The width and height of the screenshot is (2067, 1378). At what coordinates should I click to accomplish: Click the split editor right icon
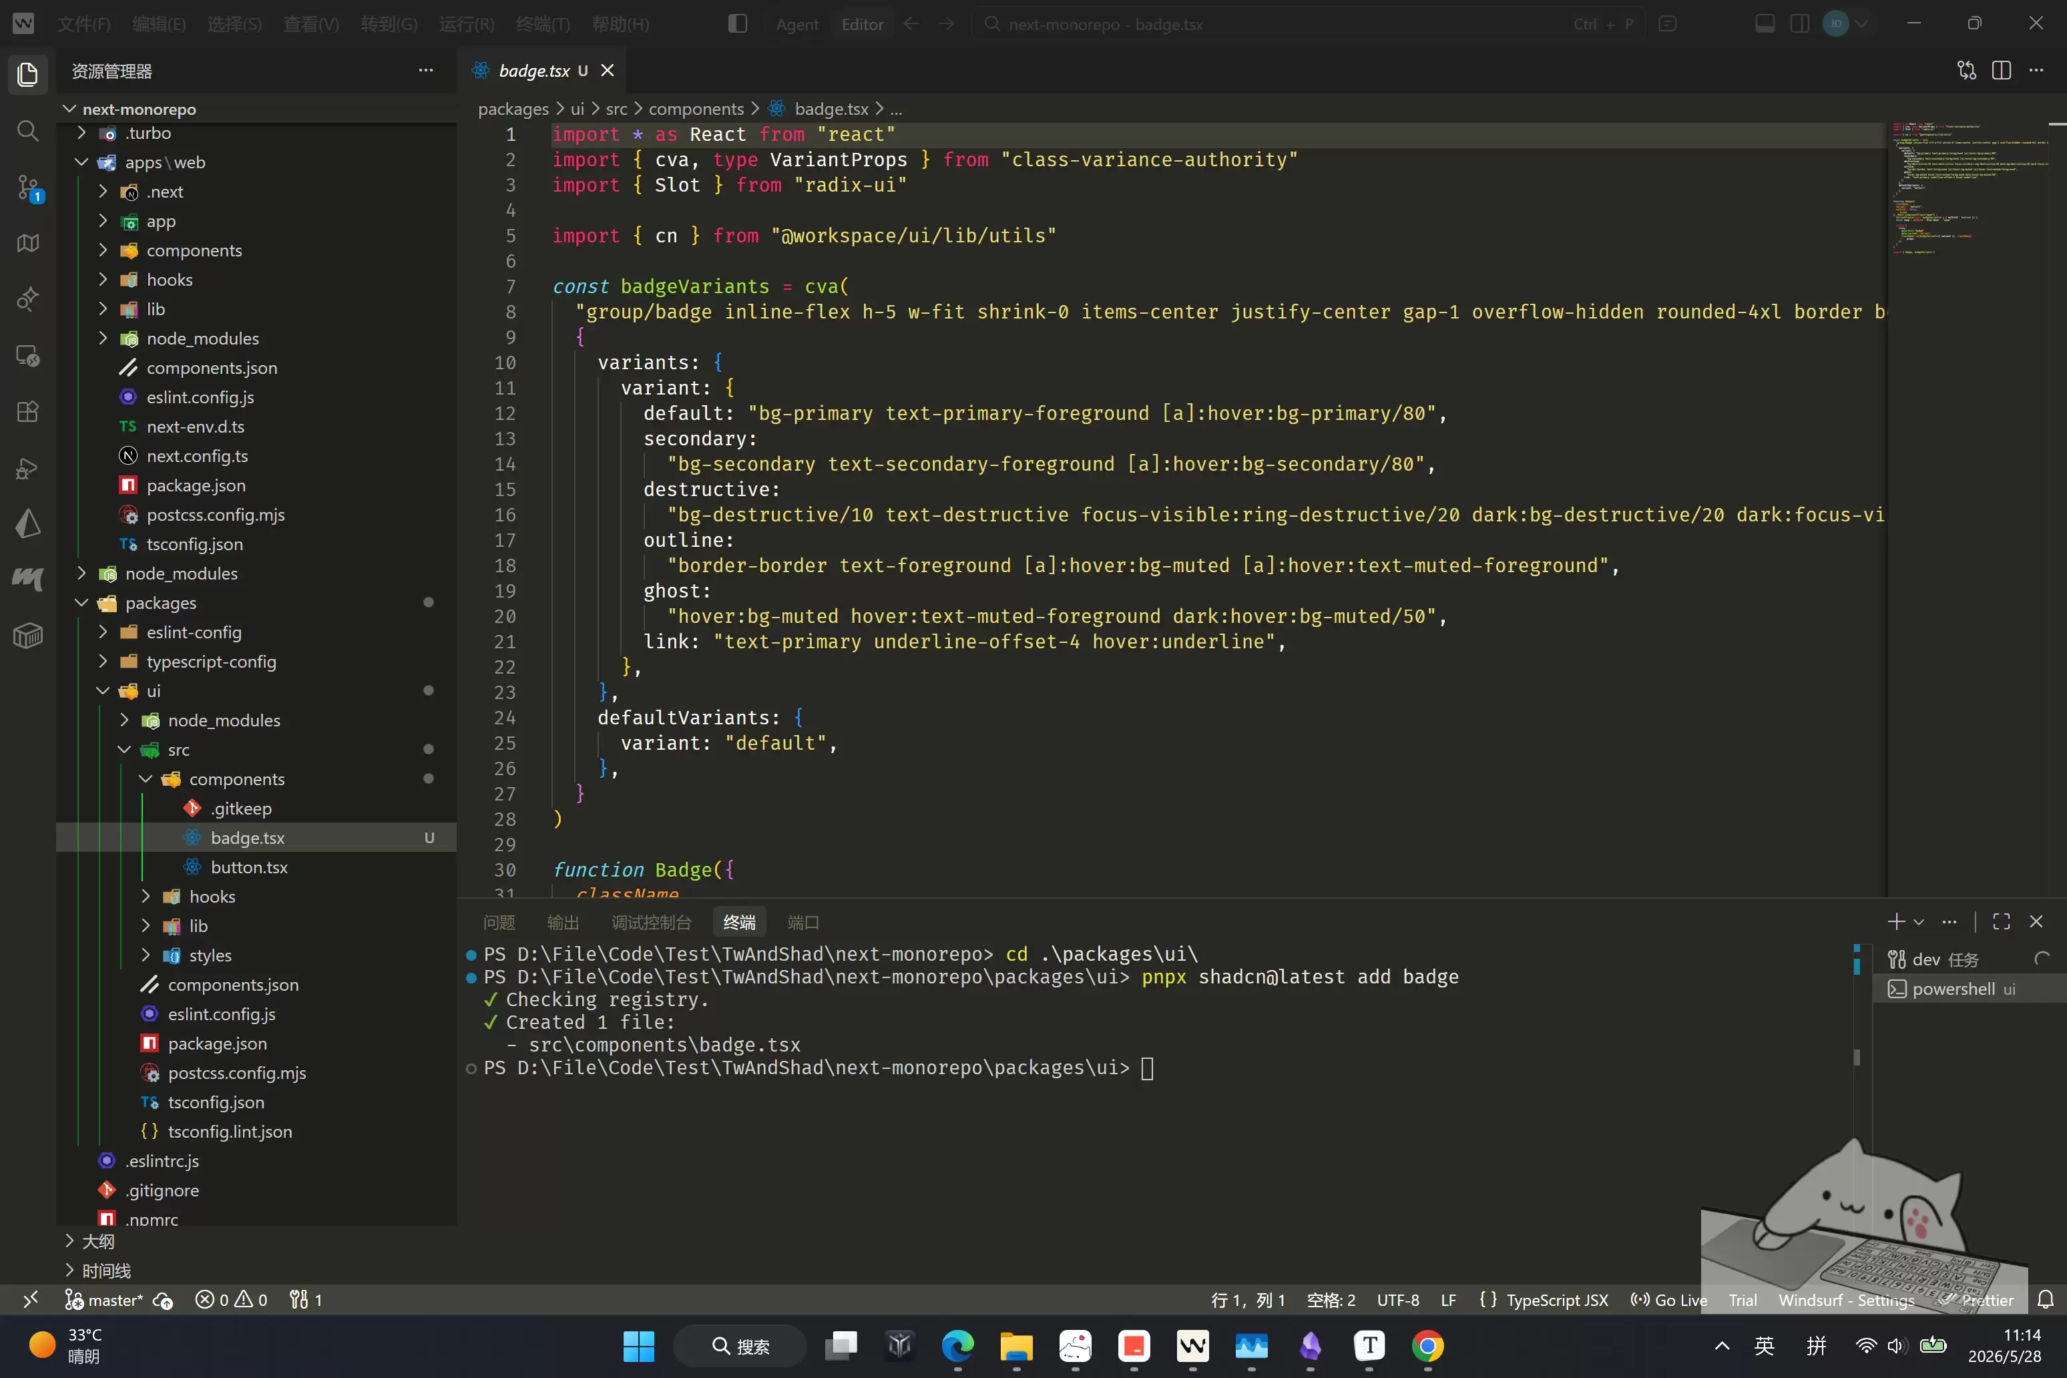(2001, 70)
